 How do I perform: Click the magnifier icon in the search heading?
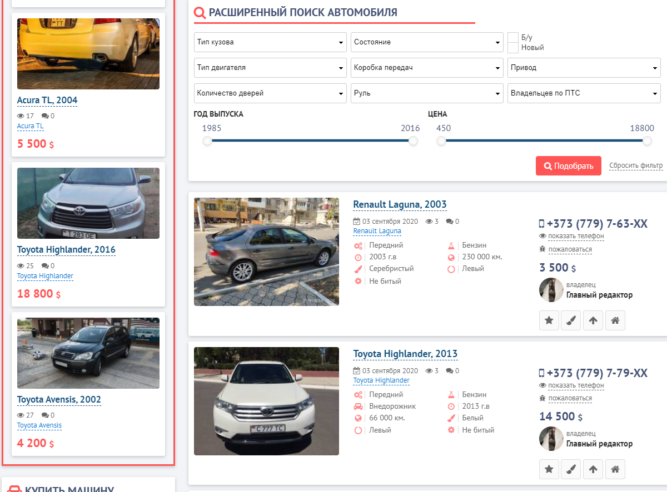pyautogui.click(x=200, y=13)
